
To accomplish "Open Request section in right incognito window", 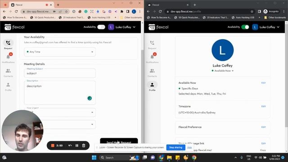I will tap(152, 45).
